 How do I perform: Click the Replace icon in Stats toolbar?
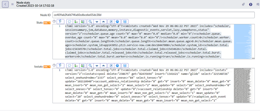click(x=76, y=21)
